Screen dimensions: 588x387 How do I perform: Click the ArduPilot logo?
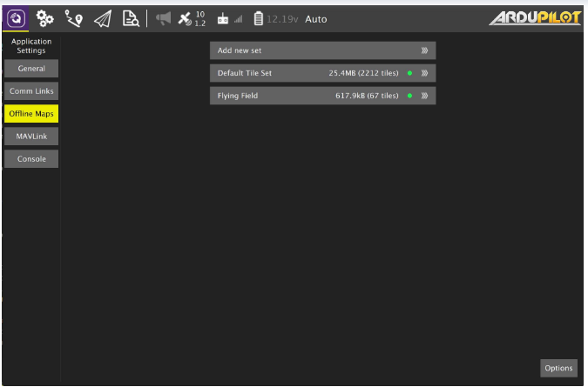coord(534,18)
